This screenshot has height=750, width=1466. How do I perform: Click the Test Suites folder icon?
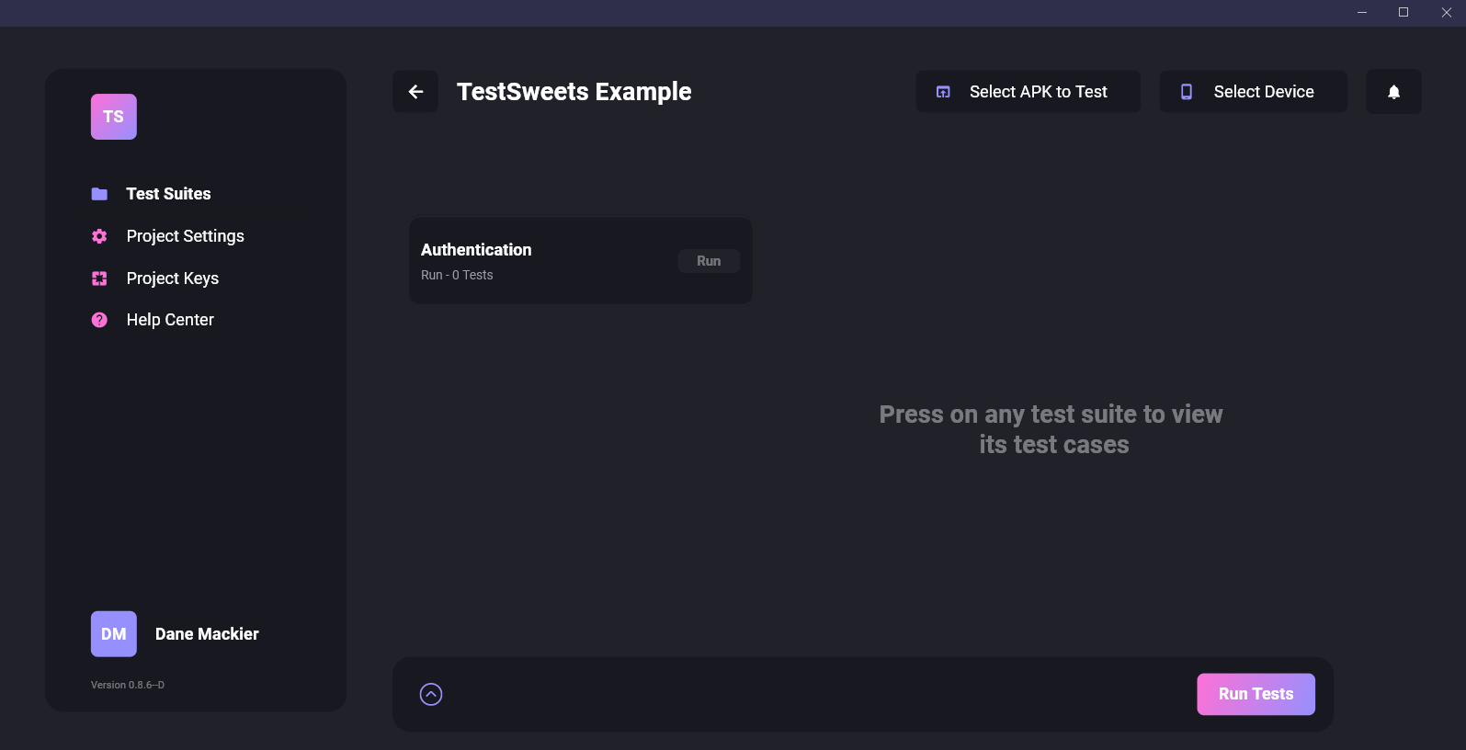coord(99,194)
